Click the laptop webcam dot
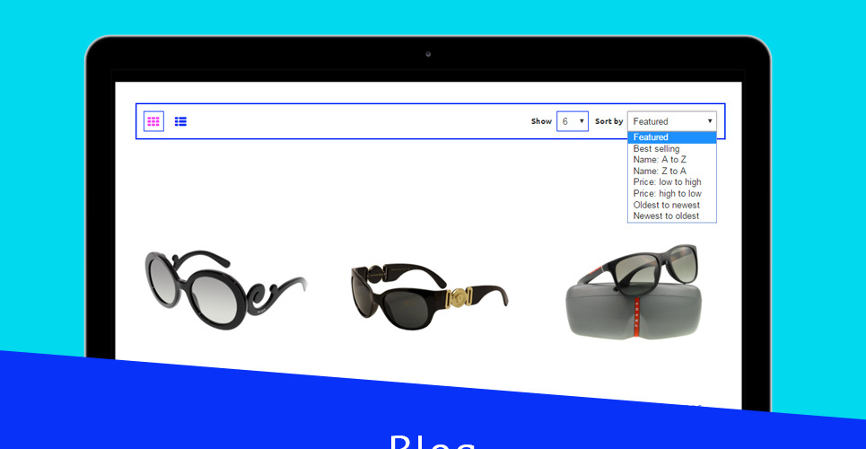This screenshot has height=449, width=866. [x=428, y=53]
